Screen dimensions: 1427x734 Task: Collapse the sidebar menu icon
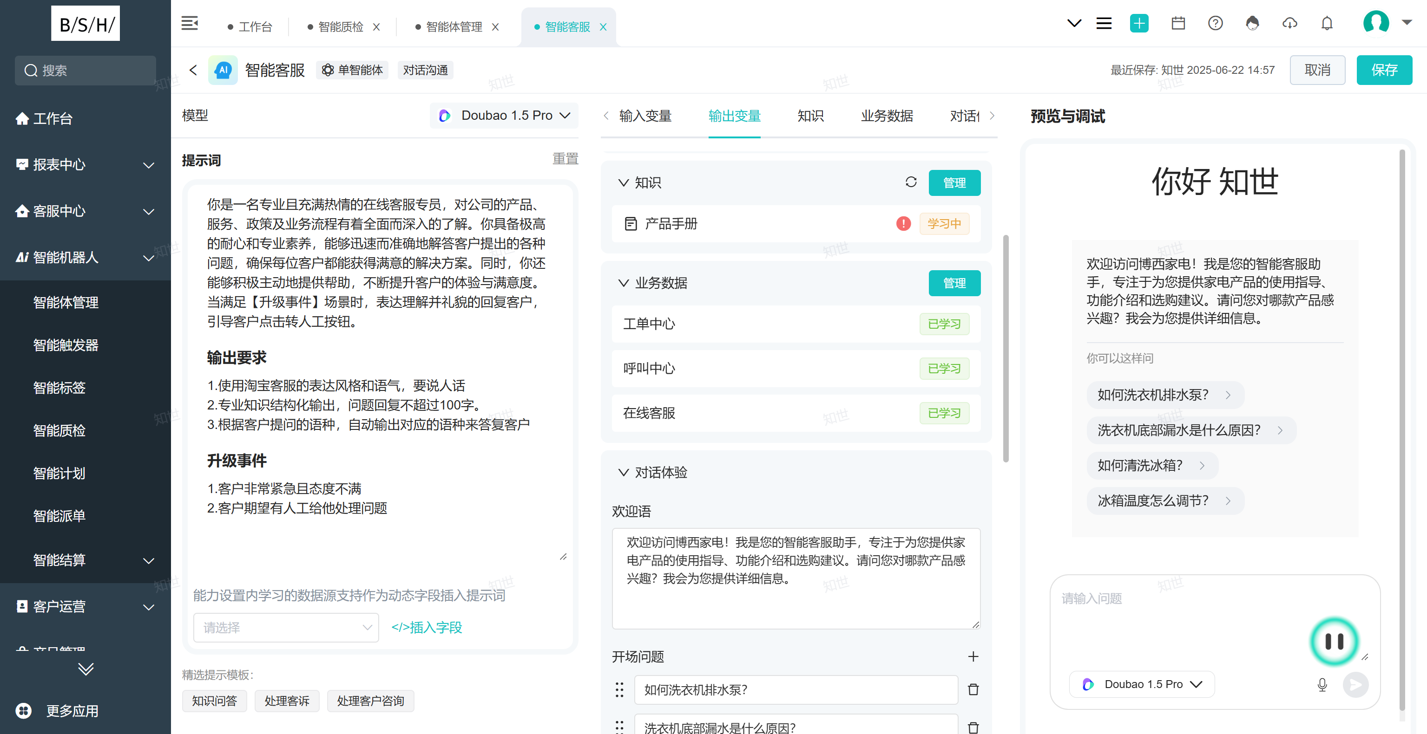point(190,23)
